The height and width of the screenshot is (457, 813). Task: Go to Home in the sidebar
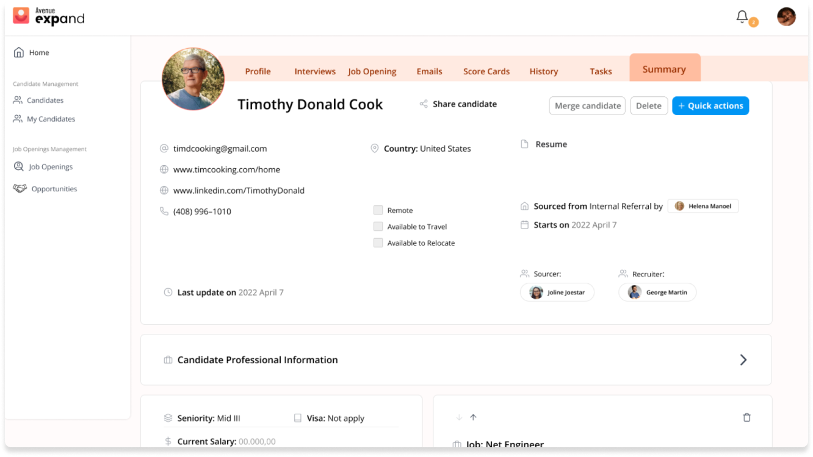[x=39, y=52]
